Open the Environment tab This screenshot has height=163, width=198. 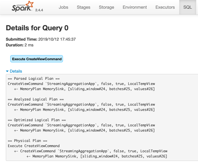(x=135, y=7)
